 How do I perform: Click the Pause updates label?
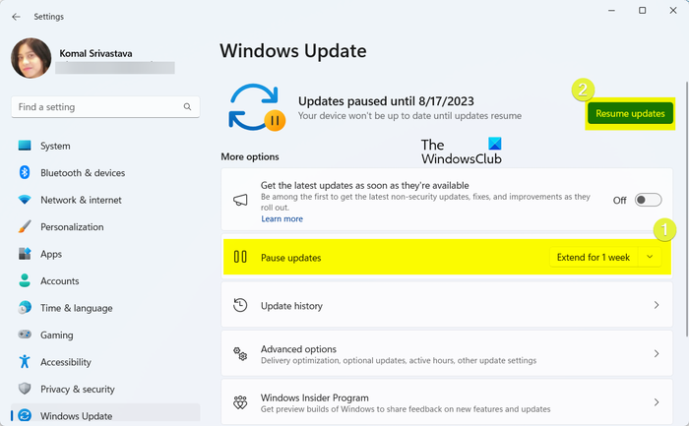pyautogui.click(x=291, y=258)
